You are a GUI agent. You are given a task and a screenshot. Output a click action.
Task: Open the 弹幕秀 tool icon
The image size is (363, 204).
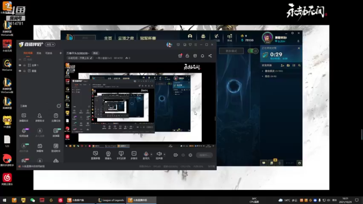pos(39,148)
